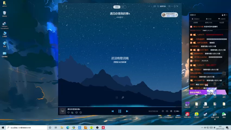
Task: Click the volume icon in player bar
Action: click(163, 111)
